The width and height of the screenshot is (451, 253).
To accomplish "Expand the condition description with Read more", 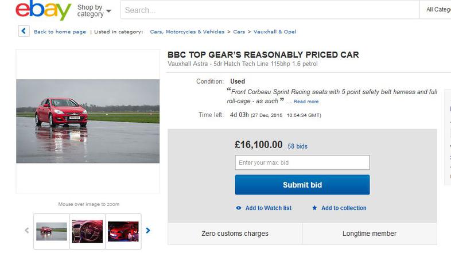I will [306, 102].
